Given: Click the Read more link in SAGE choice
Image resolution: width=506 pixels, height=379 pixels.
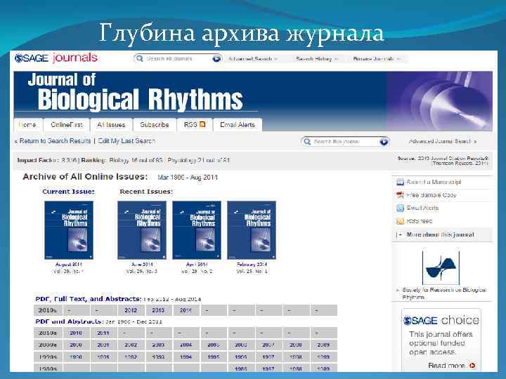Looking at the screenshot, I should coord(446,366).
